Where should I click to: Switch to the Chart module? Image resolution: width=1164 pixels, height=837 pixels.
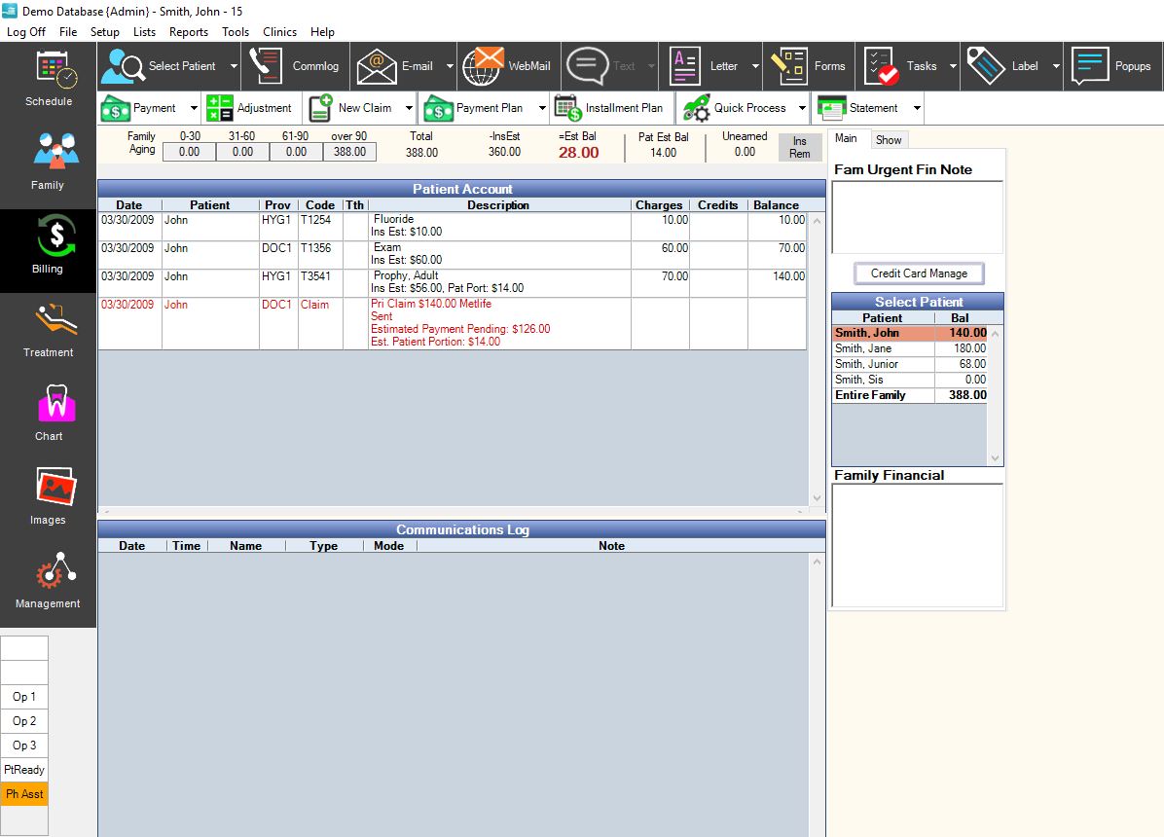48,412
